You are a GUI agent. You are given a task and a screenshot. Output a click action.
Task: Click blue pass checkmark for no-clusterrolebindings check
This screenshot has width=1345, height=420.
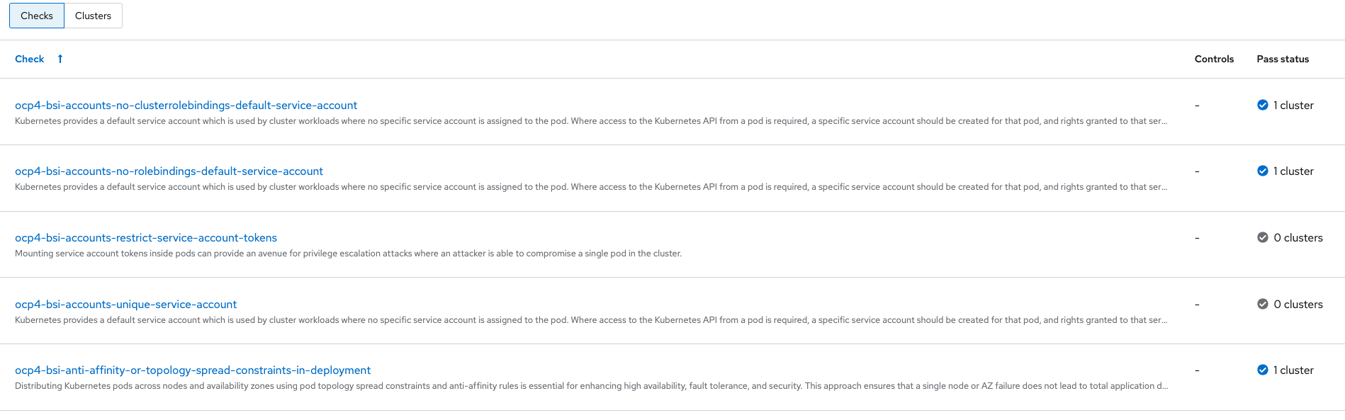pyautogui.click(x=1263, y=106)
